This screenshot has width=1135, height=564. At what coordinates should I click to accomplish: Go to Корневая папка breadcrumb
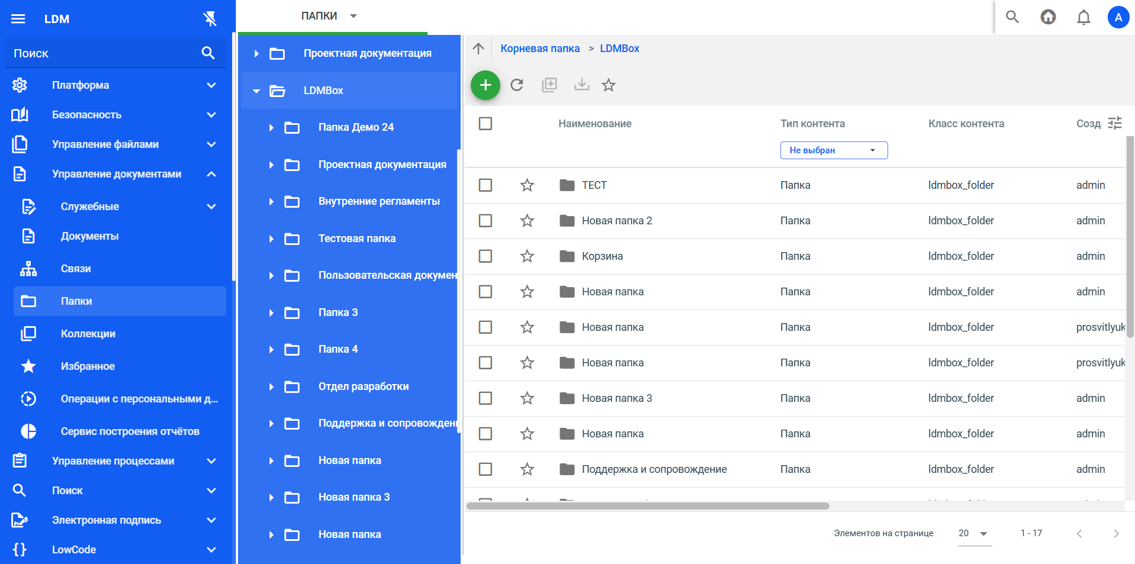[x=540, y=49]
